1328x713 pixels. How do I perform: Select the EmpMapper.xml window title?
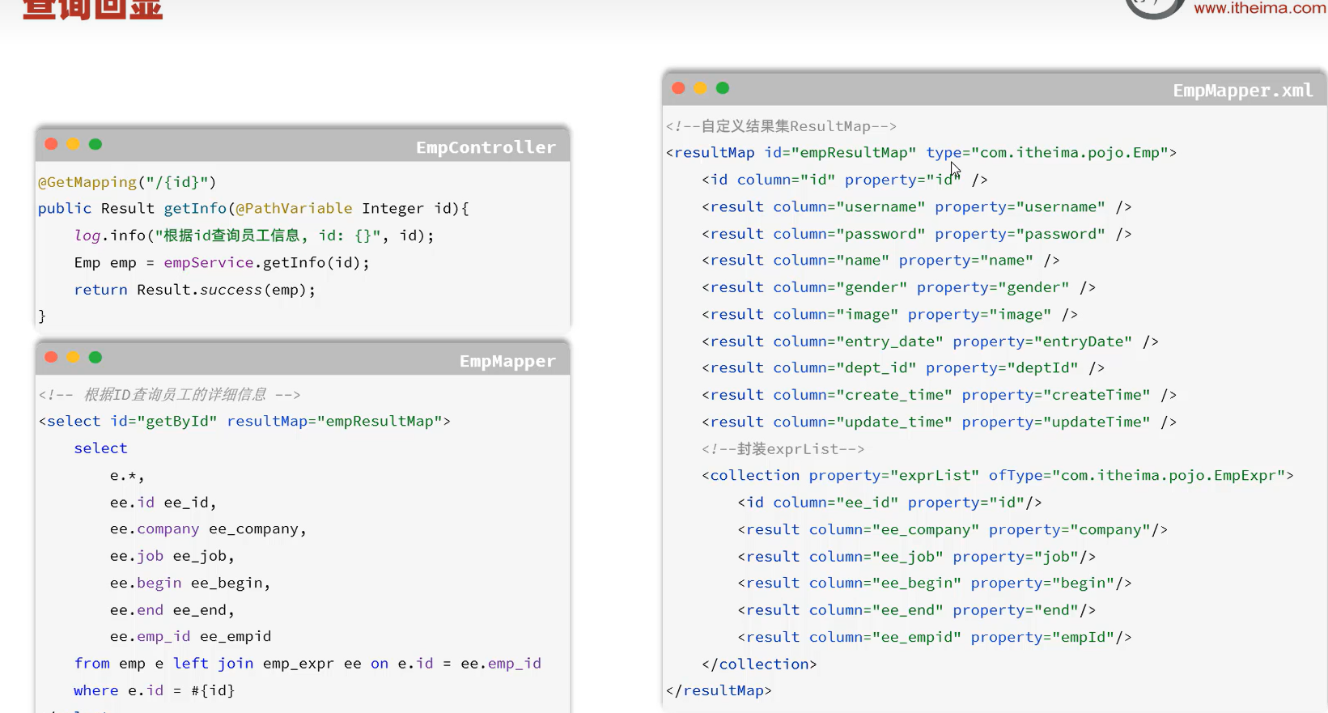(x=1242, y=91)
